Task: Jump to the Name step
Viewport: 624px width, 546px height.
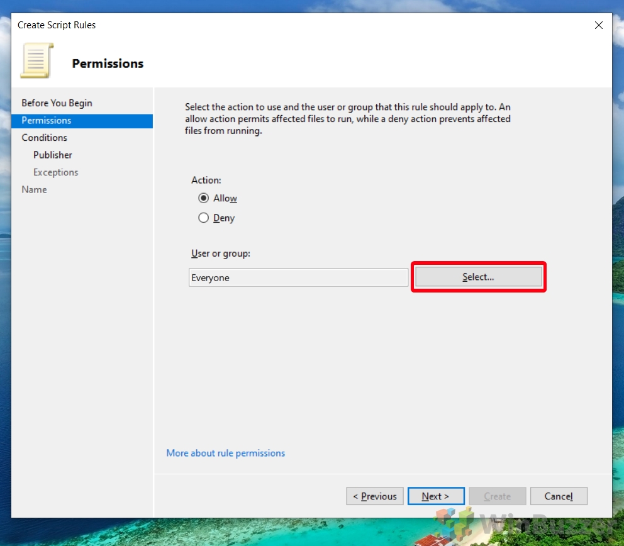Action: coord(34,189)
